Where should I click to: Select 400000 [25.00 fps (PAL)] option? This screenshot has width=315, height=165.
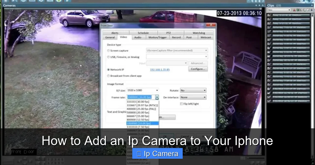[143, 109]
